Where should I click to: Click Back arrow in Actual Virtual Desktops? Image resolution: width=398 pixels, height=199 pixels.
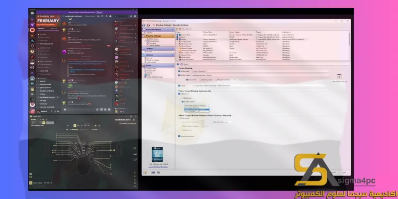pyautogui.click(x=144, y=25)
